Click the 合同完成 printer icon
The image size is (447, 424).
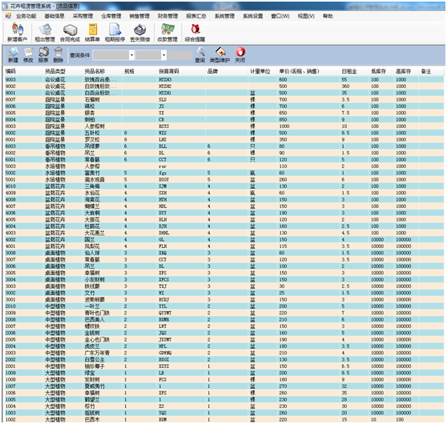click(70, 33)
